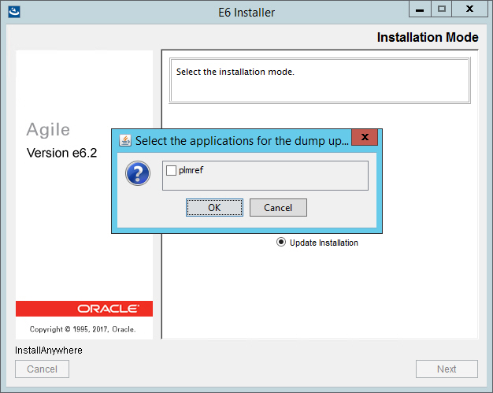Image resolution: width=493 pixels, height=393 pixels.
Task: Click the 'Select the installation mode.' text
Action: [x=235, y=72]
